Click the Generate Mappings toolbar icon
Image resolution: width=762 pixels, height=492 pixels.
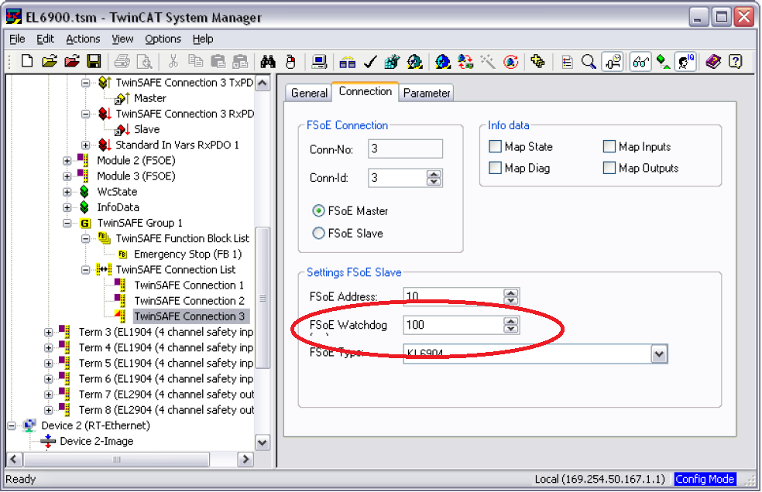[348, 62]
